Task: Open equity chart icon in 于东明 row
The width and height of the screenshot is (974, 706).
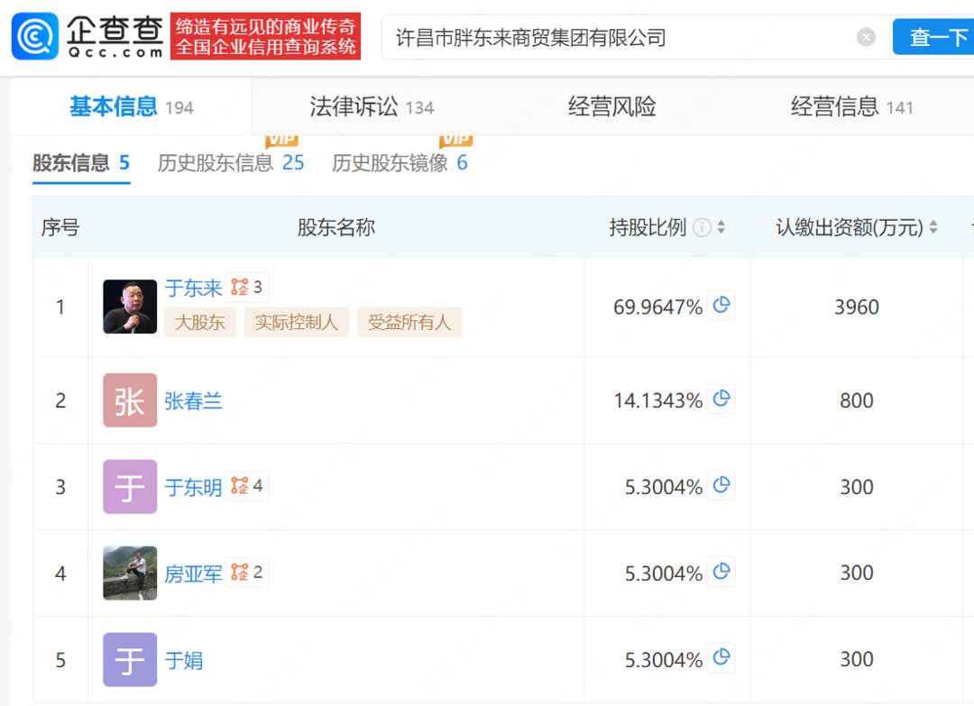Action: [721, 485]
